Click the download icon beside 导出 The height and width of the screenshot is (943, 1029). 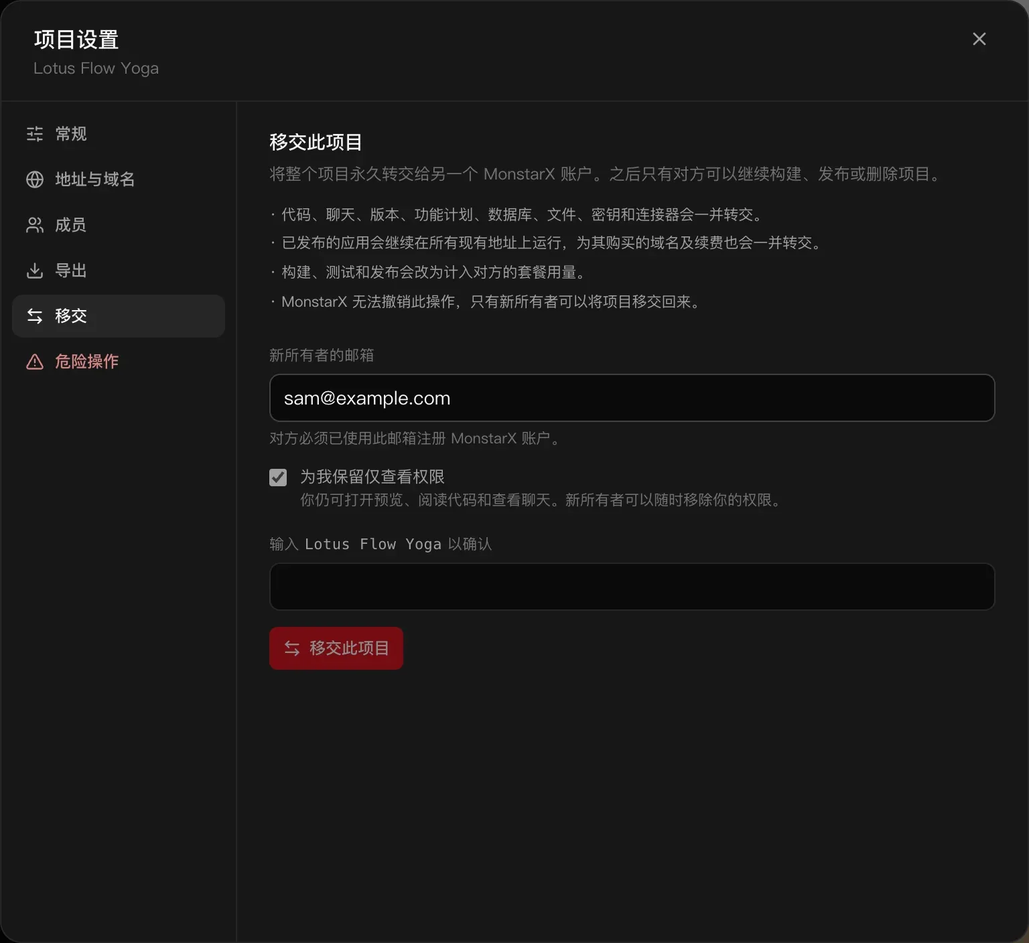pyautogui.click(x=35, y=271)
